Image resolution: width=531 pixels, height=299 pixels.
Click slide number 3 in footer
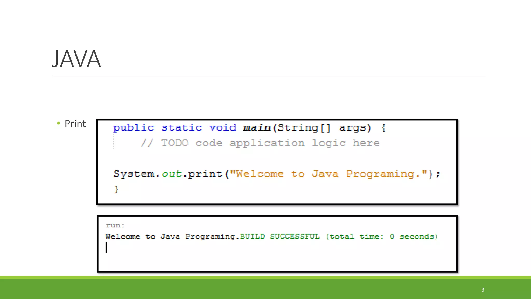(x=483, y=290)
